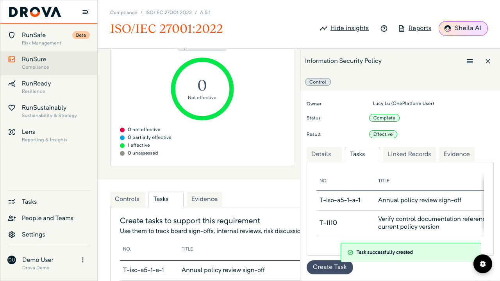Click the Tasks checklist icon in sidebar
The image size is (500, 281).
point(12,202)
